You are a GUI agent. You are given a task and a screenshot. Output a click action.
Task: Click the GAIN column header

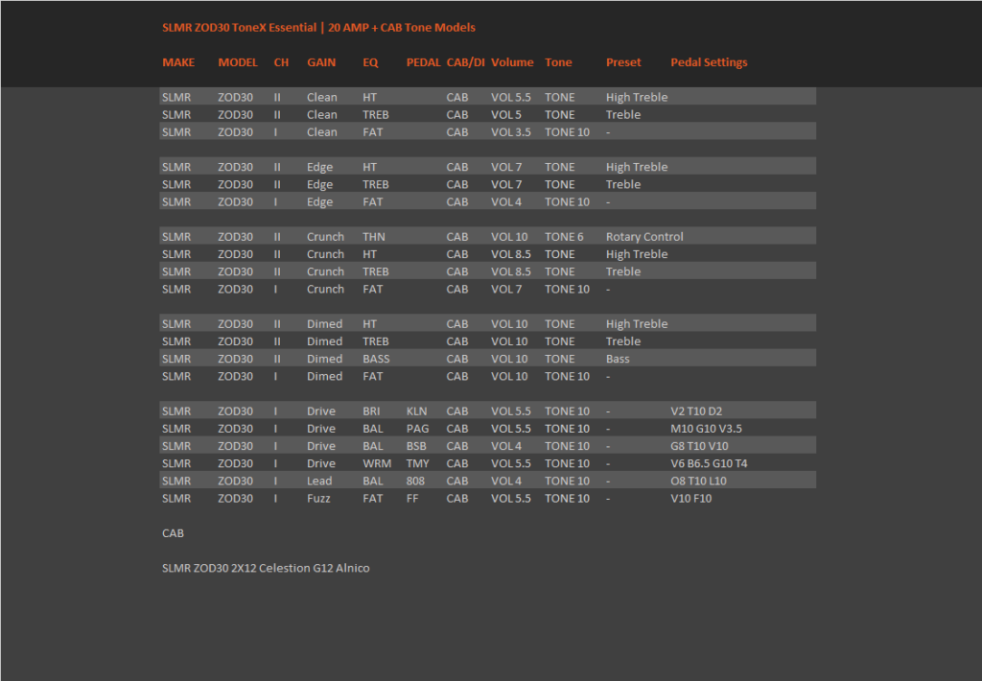coord(321,62)
